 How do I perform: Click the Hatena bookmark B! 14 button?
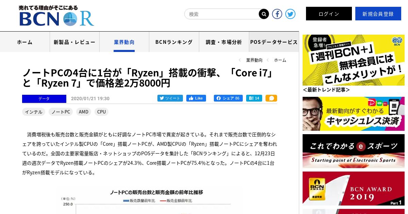coord(254,98)
